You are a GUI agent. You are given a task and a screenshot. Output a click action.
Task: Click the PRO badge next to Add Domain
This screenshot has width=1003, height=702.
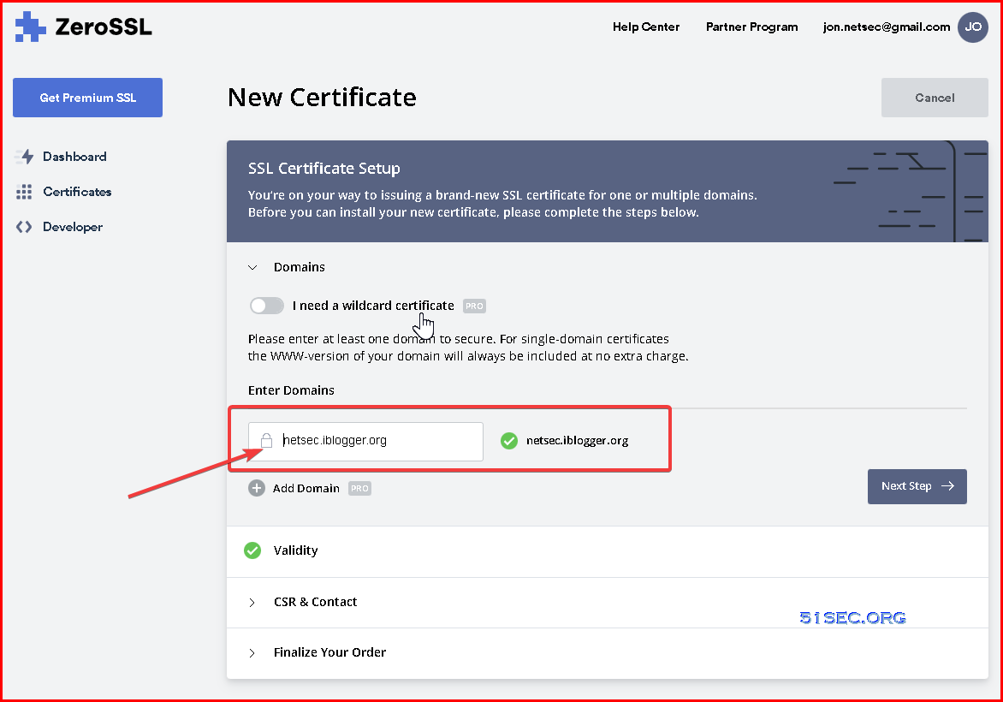tap(359, 488)
